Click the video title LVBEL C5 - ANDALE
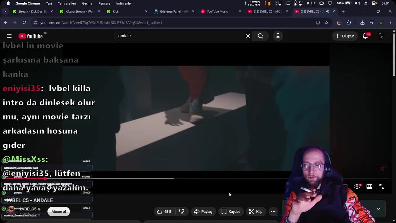The image size is (396, 223). pyautogui.click(x=30, y=200)
